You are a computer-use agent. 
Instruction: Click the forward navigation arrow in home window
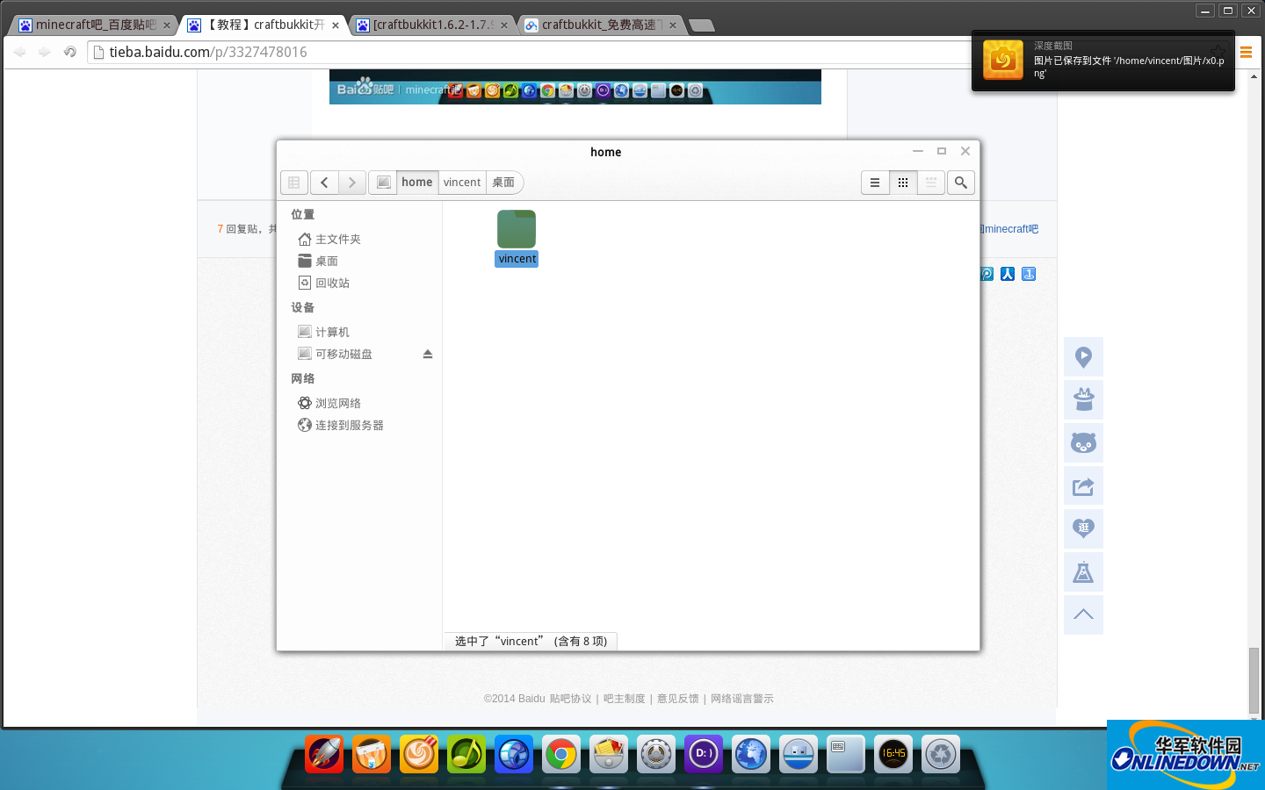[x=351, y=182]
